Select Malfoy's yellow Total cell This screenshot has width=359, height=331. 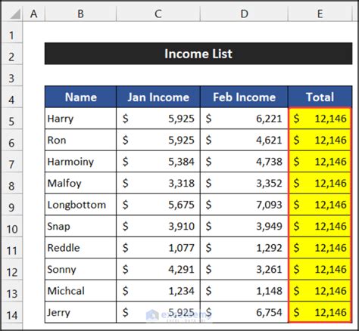320,183
